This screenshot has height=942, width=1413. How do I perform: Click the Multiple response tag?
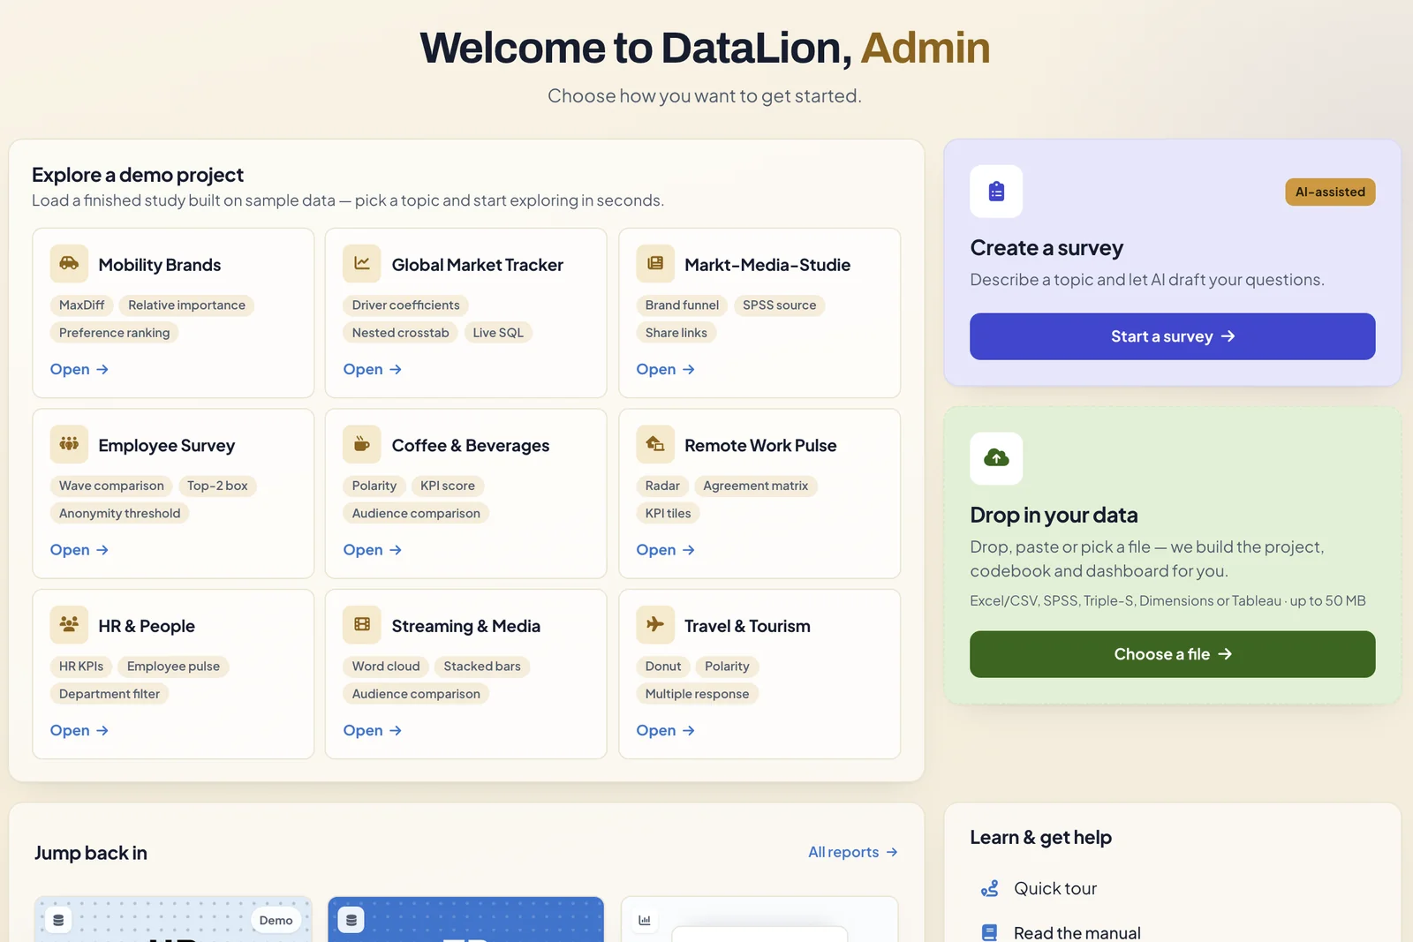tap(697, 694)
